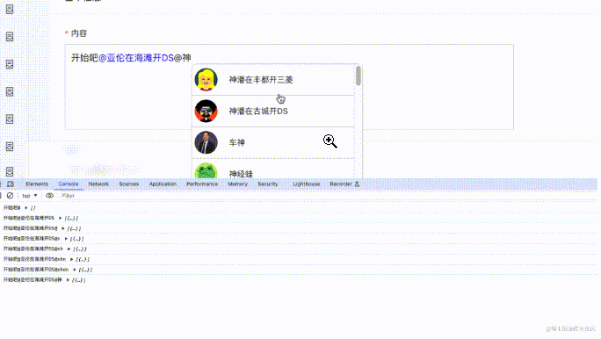Click the blonde avatar of 神潘在丰都开三菱
This screenshot has height=339, width=601.
pos(206,80)
